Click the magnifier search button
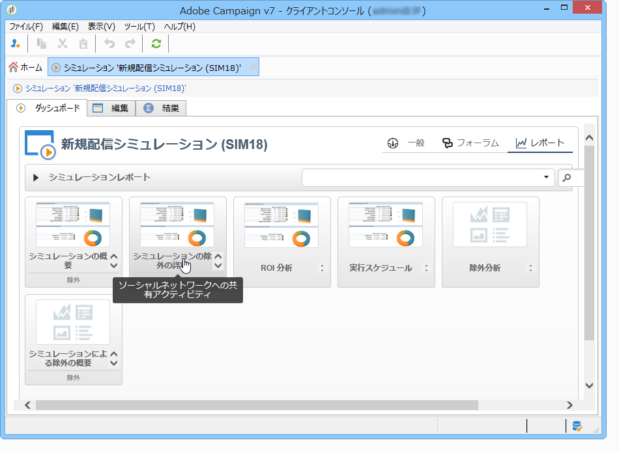The width and height of the screenshot is (619, 451). click(x=567, y=178)
